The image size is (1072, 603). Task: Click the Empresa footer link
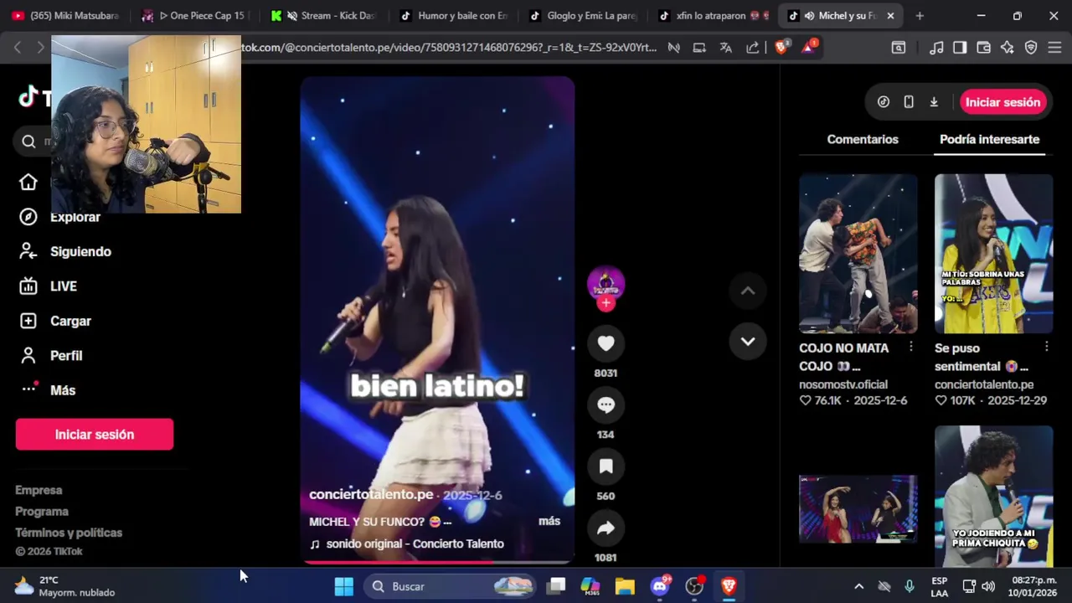coord(39,490)
